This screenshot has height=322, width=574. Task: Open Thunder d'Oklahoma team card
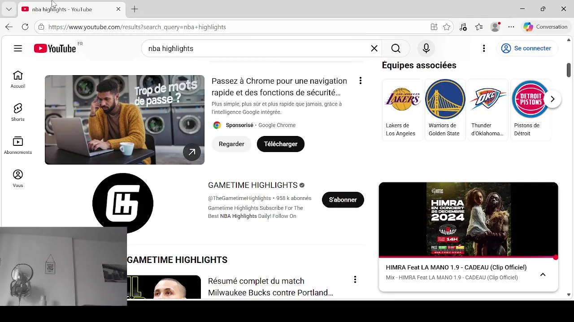487,110
